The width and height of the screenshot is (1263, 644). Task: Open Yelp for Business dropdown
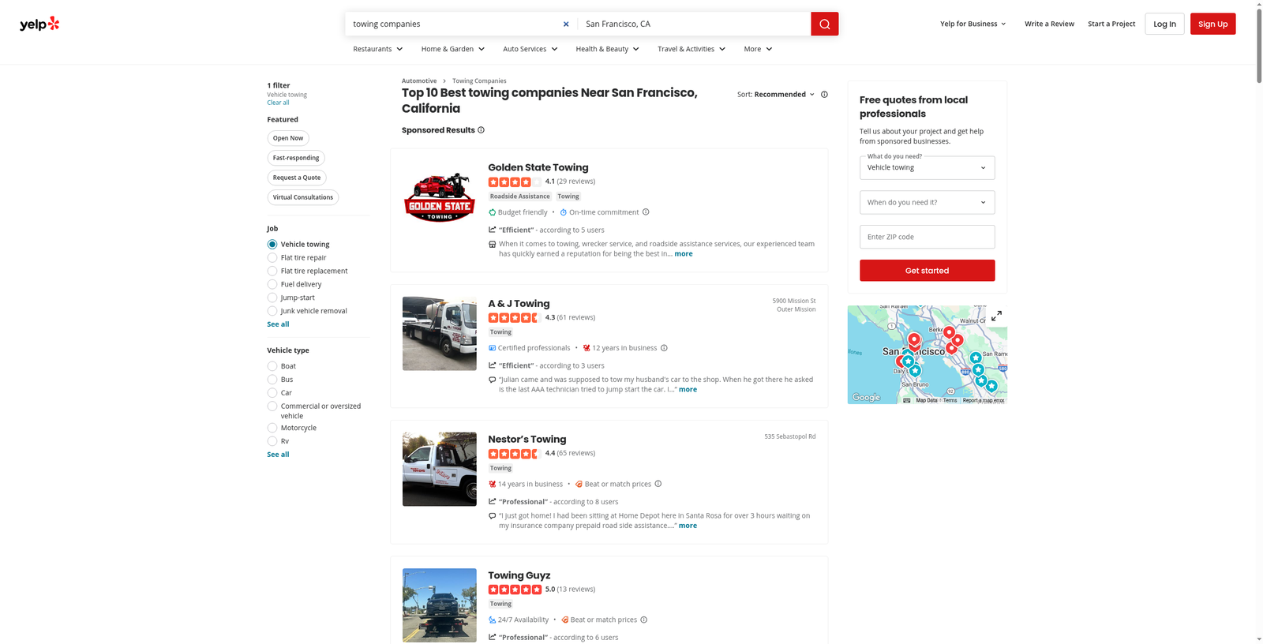pos(973,24)
